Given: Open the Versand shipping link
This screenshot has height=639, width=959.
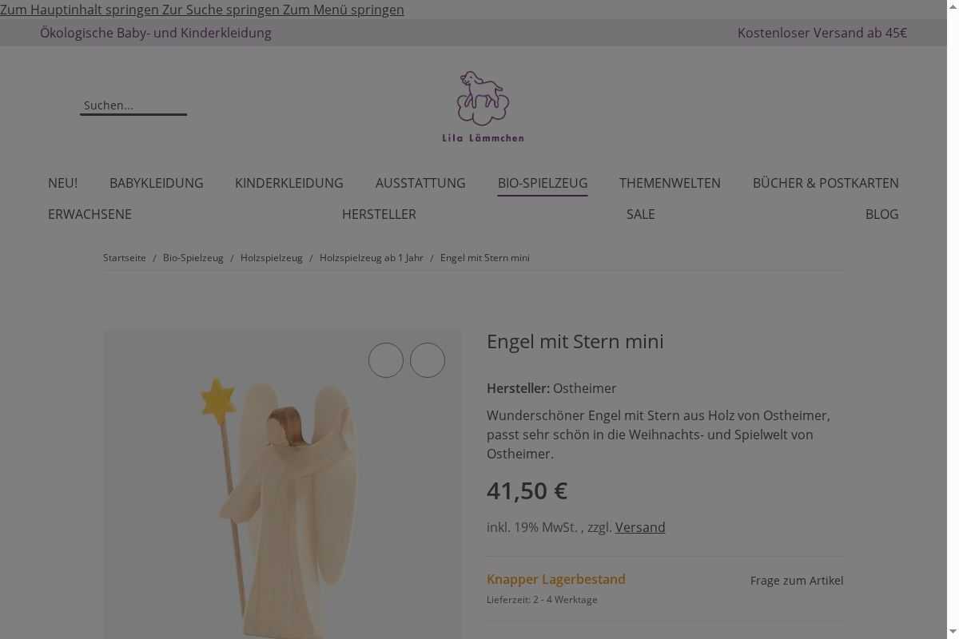Looking at the screenshot, I should coord(640,527).
